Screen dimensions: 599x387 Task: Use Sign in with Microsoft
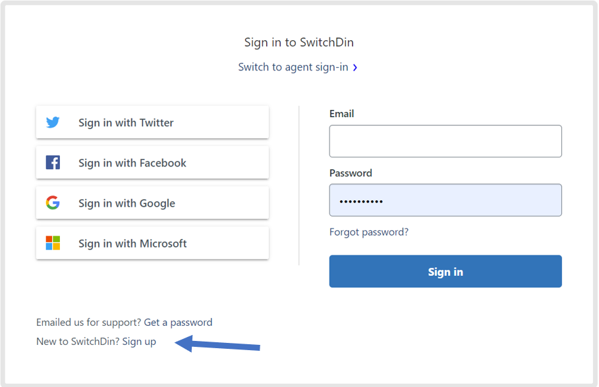[x=152, y=243]
